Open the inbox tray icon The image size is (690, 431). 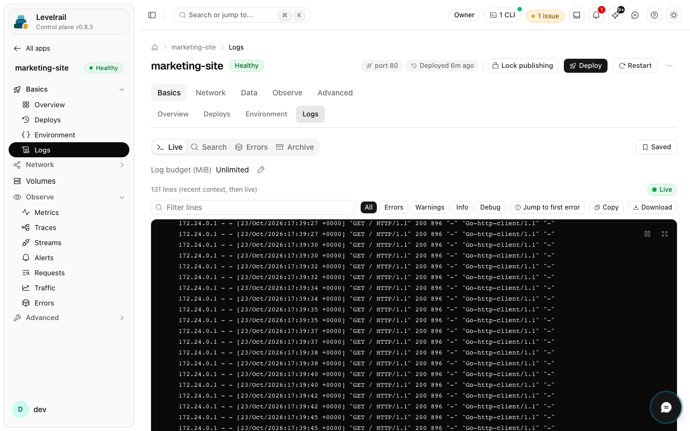[577, 15]
